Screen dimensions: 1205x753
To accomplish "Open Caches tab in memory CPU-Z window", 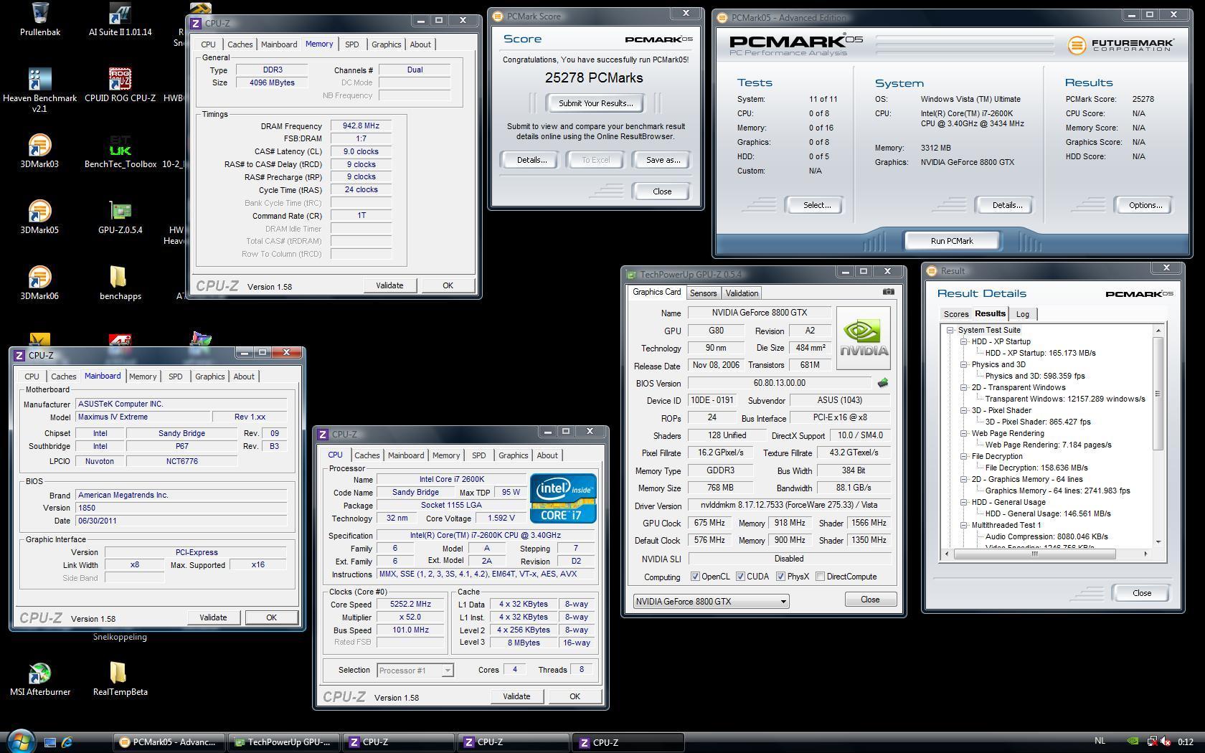I will tap(240, 44).
